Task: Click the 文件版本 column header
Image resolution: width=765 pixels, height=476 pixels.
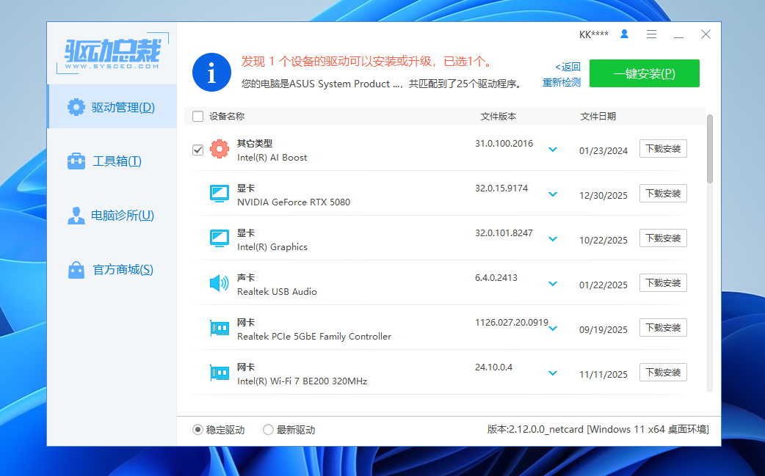Action: coord(498,117)
